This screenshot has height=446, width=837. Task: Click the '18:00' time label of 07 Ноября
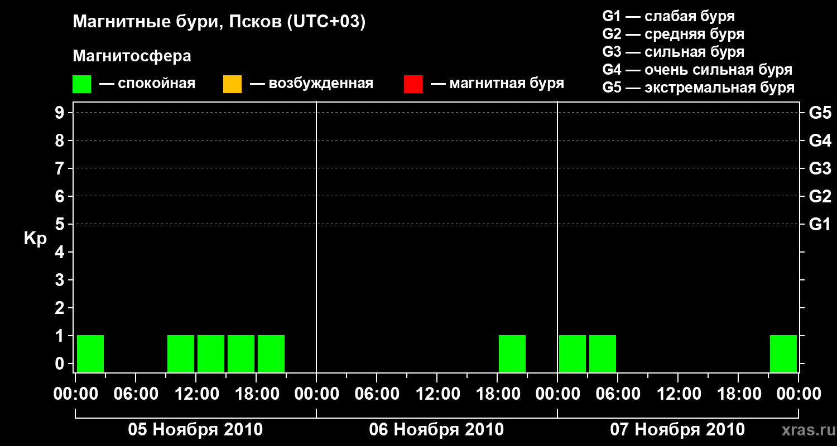click(738, 394)
